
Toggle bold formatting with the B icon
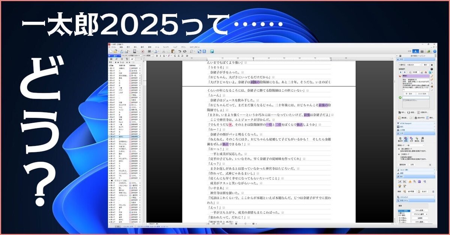click(x=156, y=56)
